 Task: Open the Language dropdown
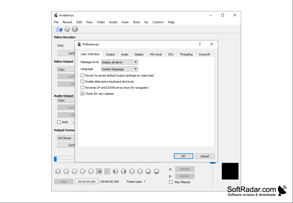pyautogui.click(x=120, y=69)
